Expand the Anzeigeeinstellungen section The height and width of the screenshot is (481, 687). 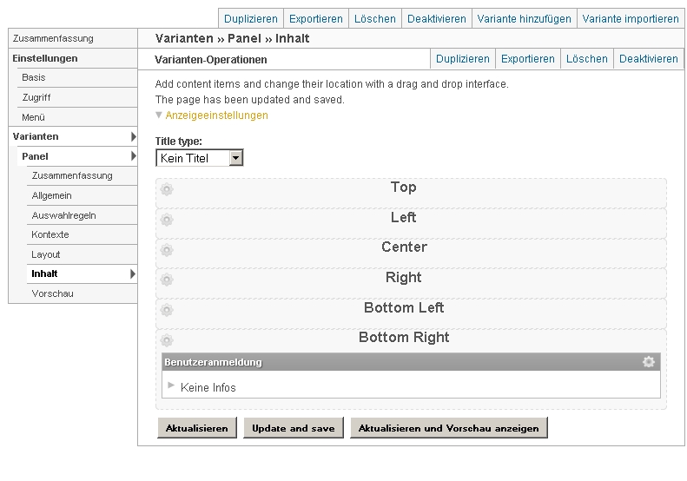[x=216, y=115]
